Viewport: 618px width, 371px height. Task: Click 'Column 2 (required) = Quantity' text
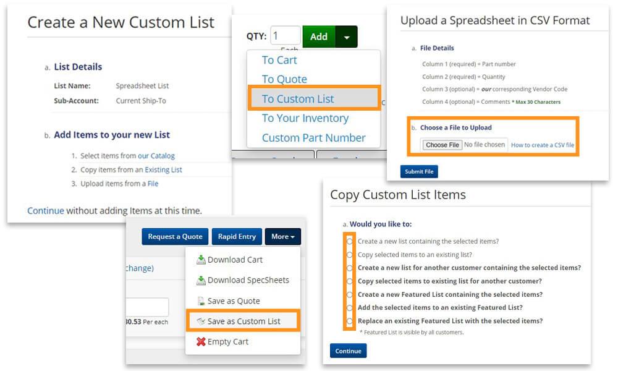[x=463, y=77]
